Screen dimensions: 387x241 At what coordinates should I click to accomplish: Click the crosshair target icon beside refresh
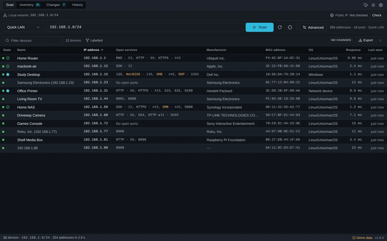[290, 27]
